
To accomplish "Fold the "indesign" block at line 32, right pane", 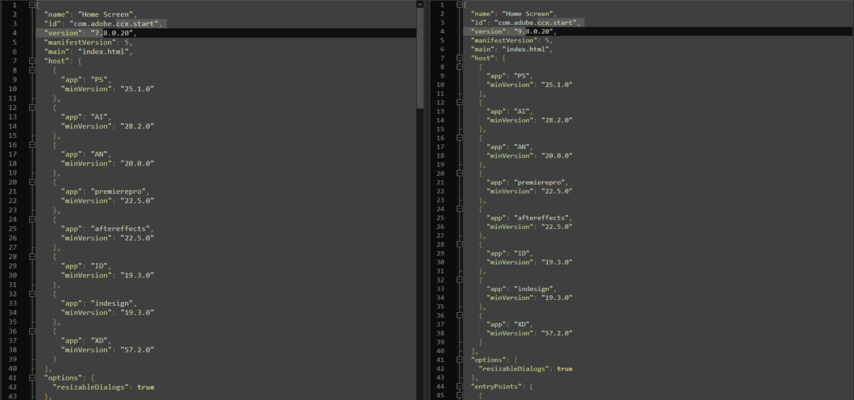I will tap(459, 280).
